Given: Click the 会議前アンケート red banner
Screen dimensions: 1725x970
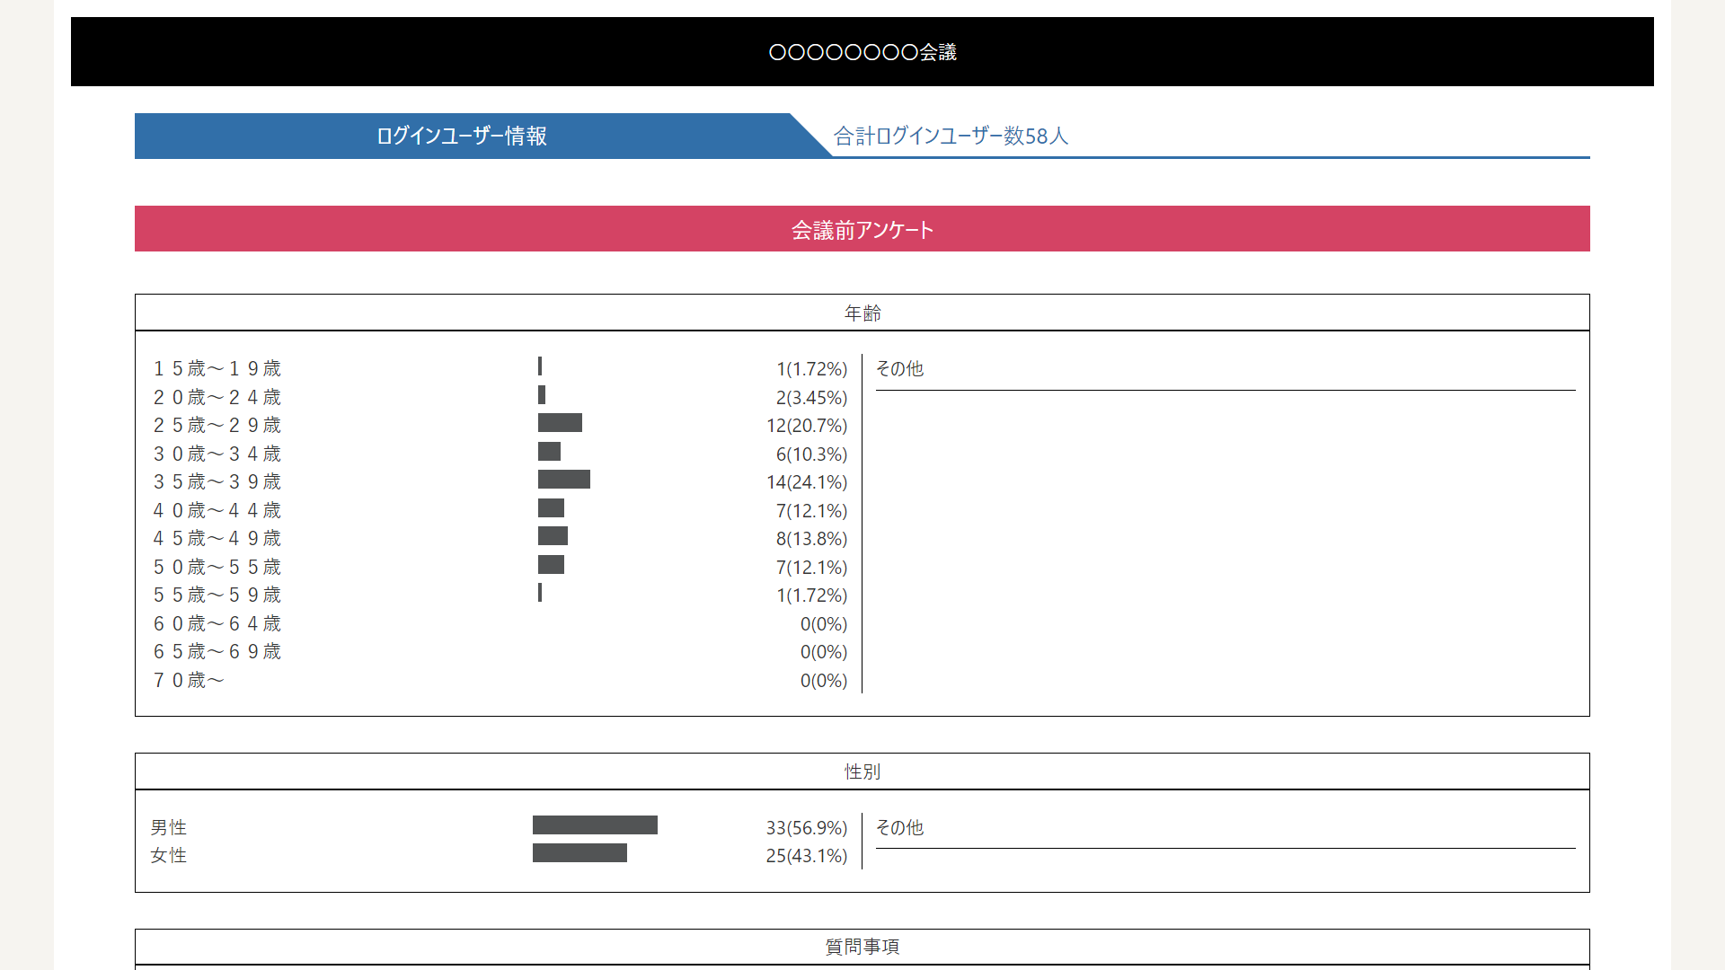Looking at the screenshot, I should 862,230.
